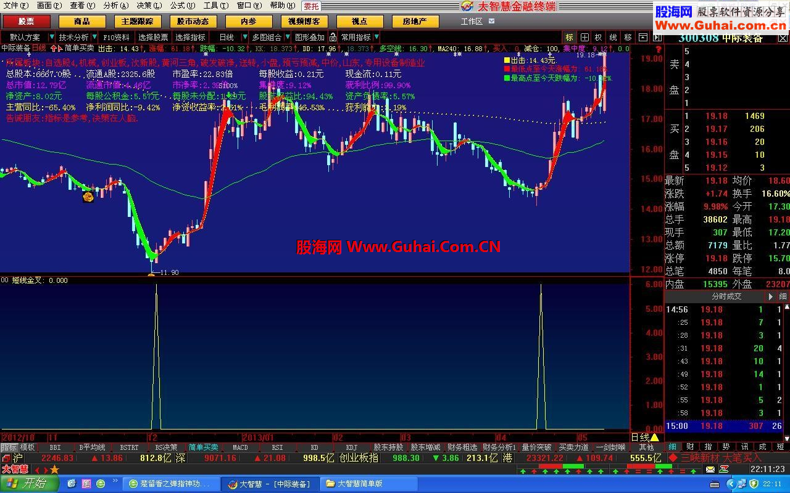Select the BBI indicator tab
Viewport: 790px width, 493px height.
click(55, 447)
